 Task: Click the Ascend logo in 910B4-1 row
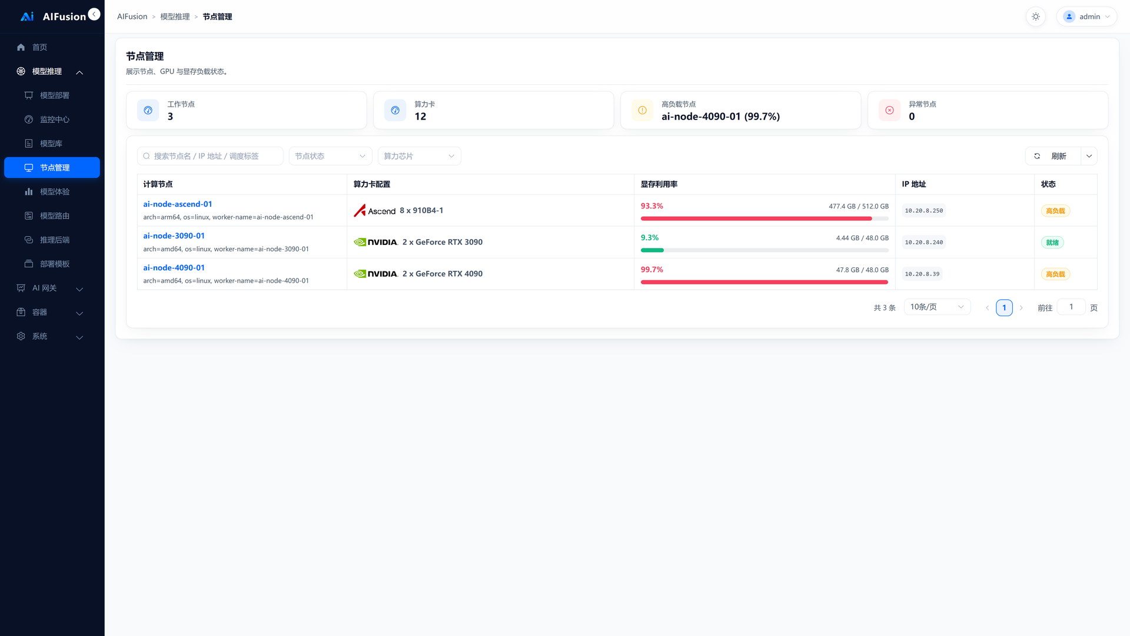point(374,211)
